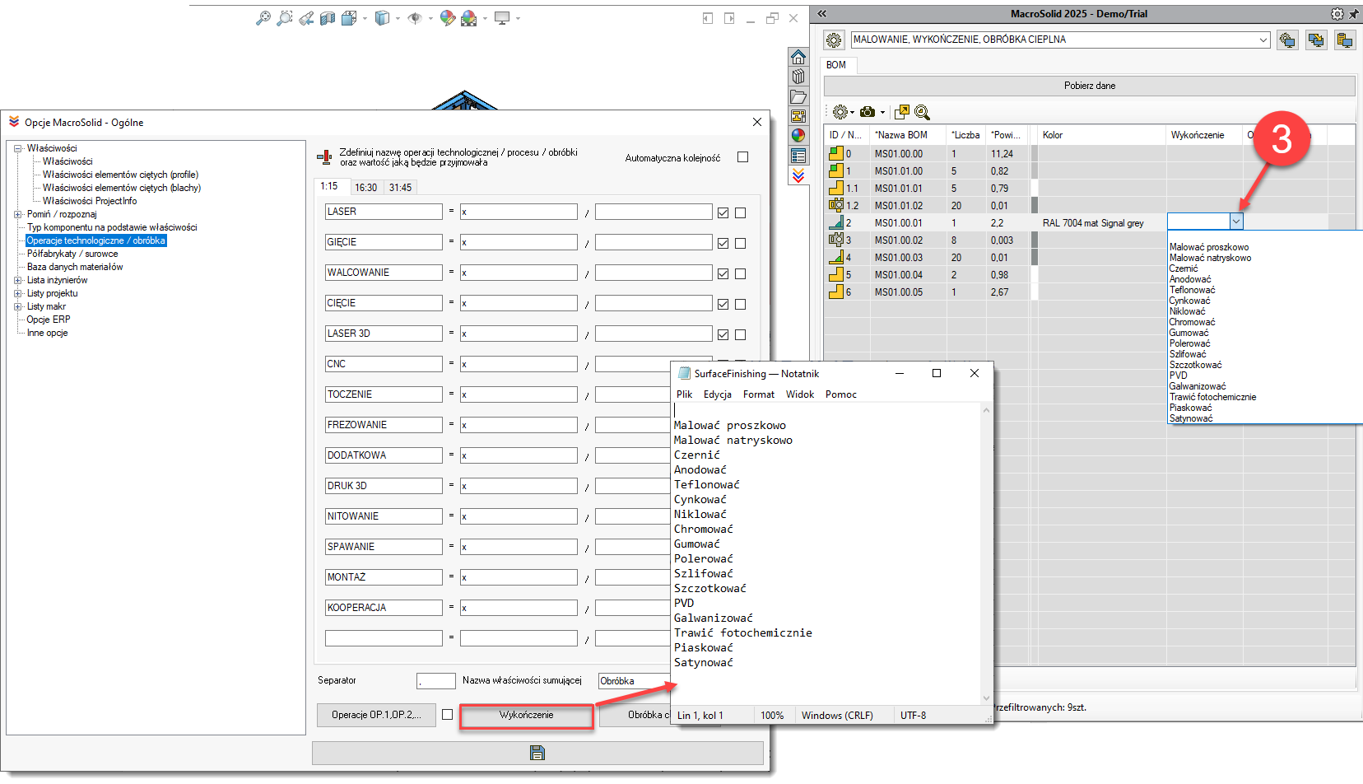
Task: Open dropdown arrow beside BOM toolbar gear
Action: click(852, 113)
